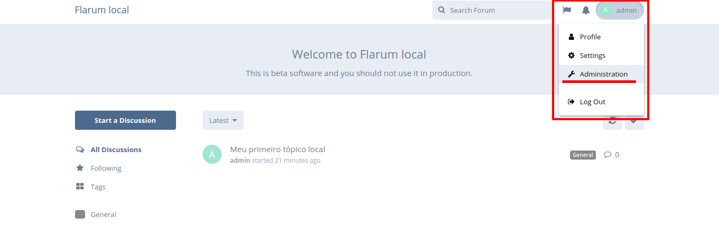The width and height of the screenshot is (719, 250).
Task: Click the reply count number 0
Action: [x=617, y=155]
